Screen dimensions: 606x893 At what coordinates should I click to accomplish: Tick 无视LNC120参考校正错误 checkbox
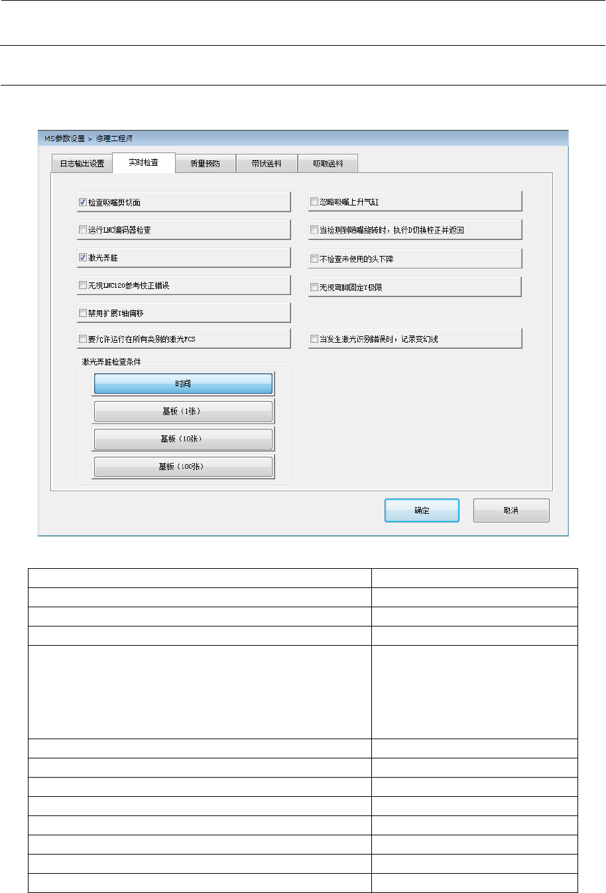coord(83,285)
